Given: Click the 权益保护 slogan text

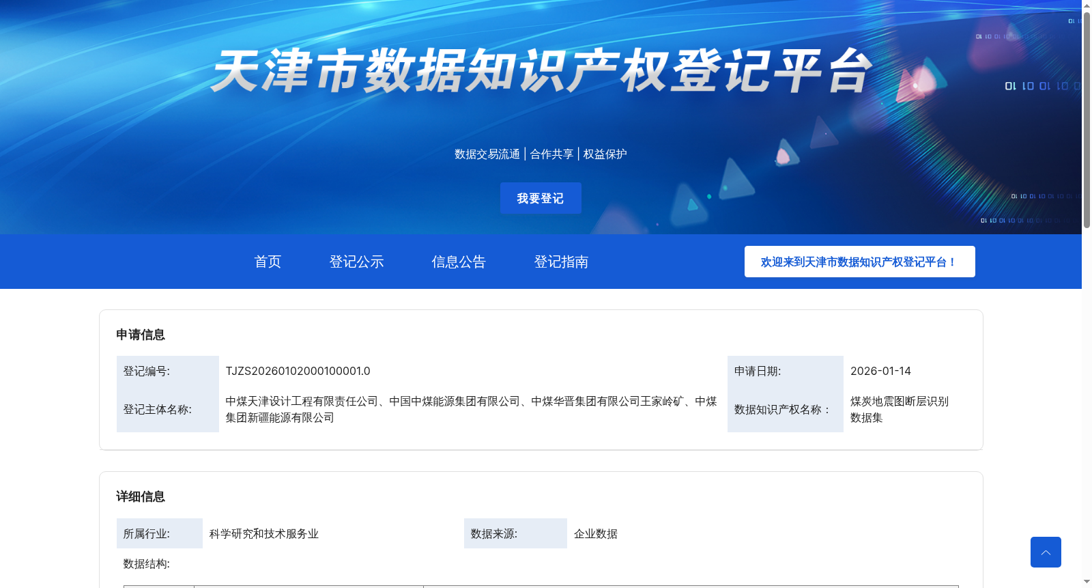Looking at the screenshot, I should (605, 154).
